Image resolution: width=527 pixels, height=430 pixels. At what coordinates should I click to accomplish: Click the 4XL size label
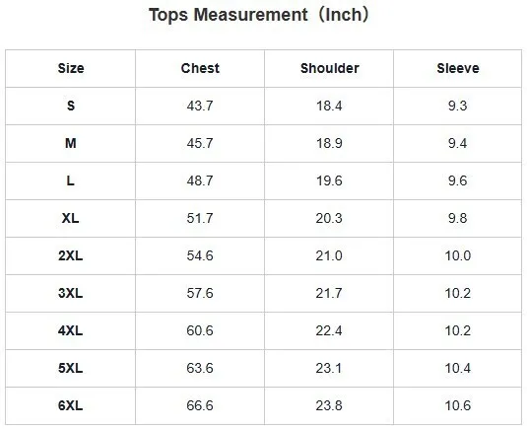pos(71,330)
